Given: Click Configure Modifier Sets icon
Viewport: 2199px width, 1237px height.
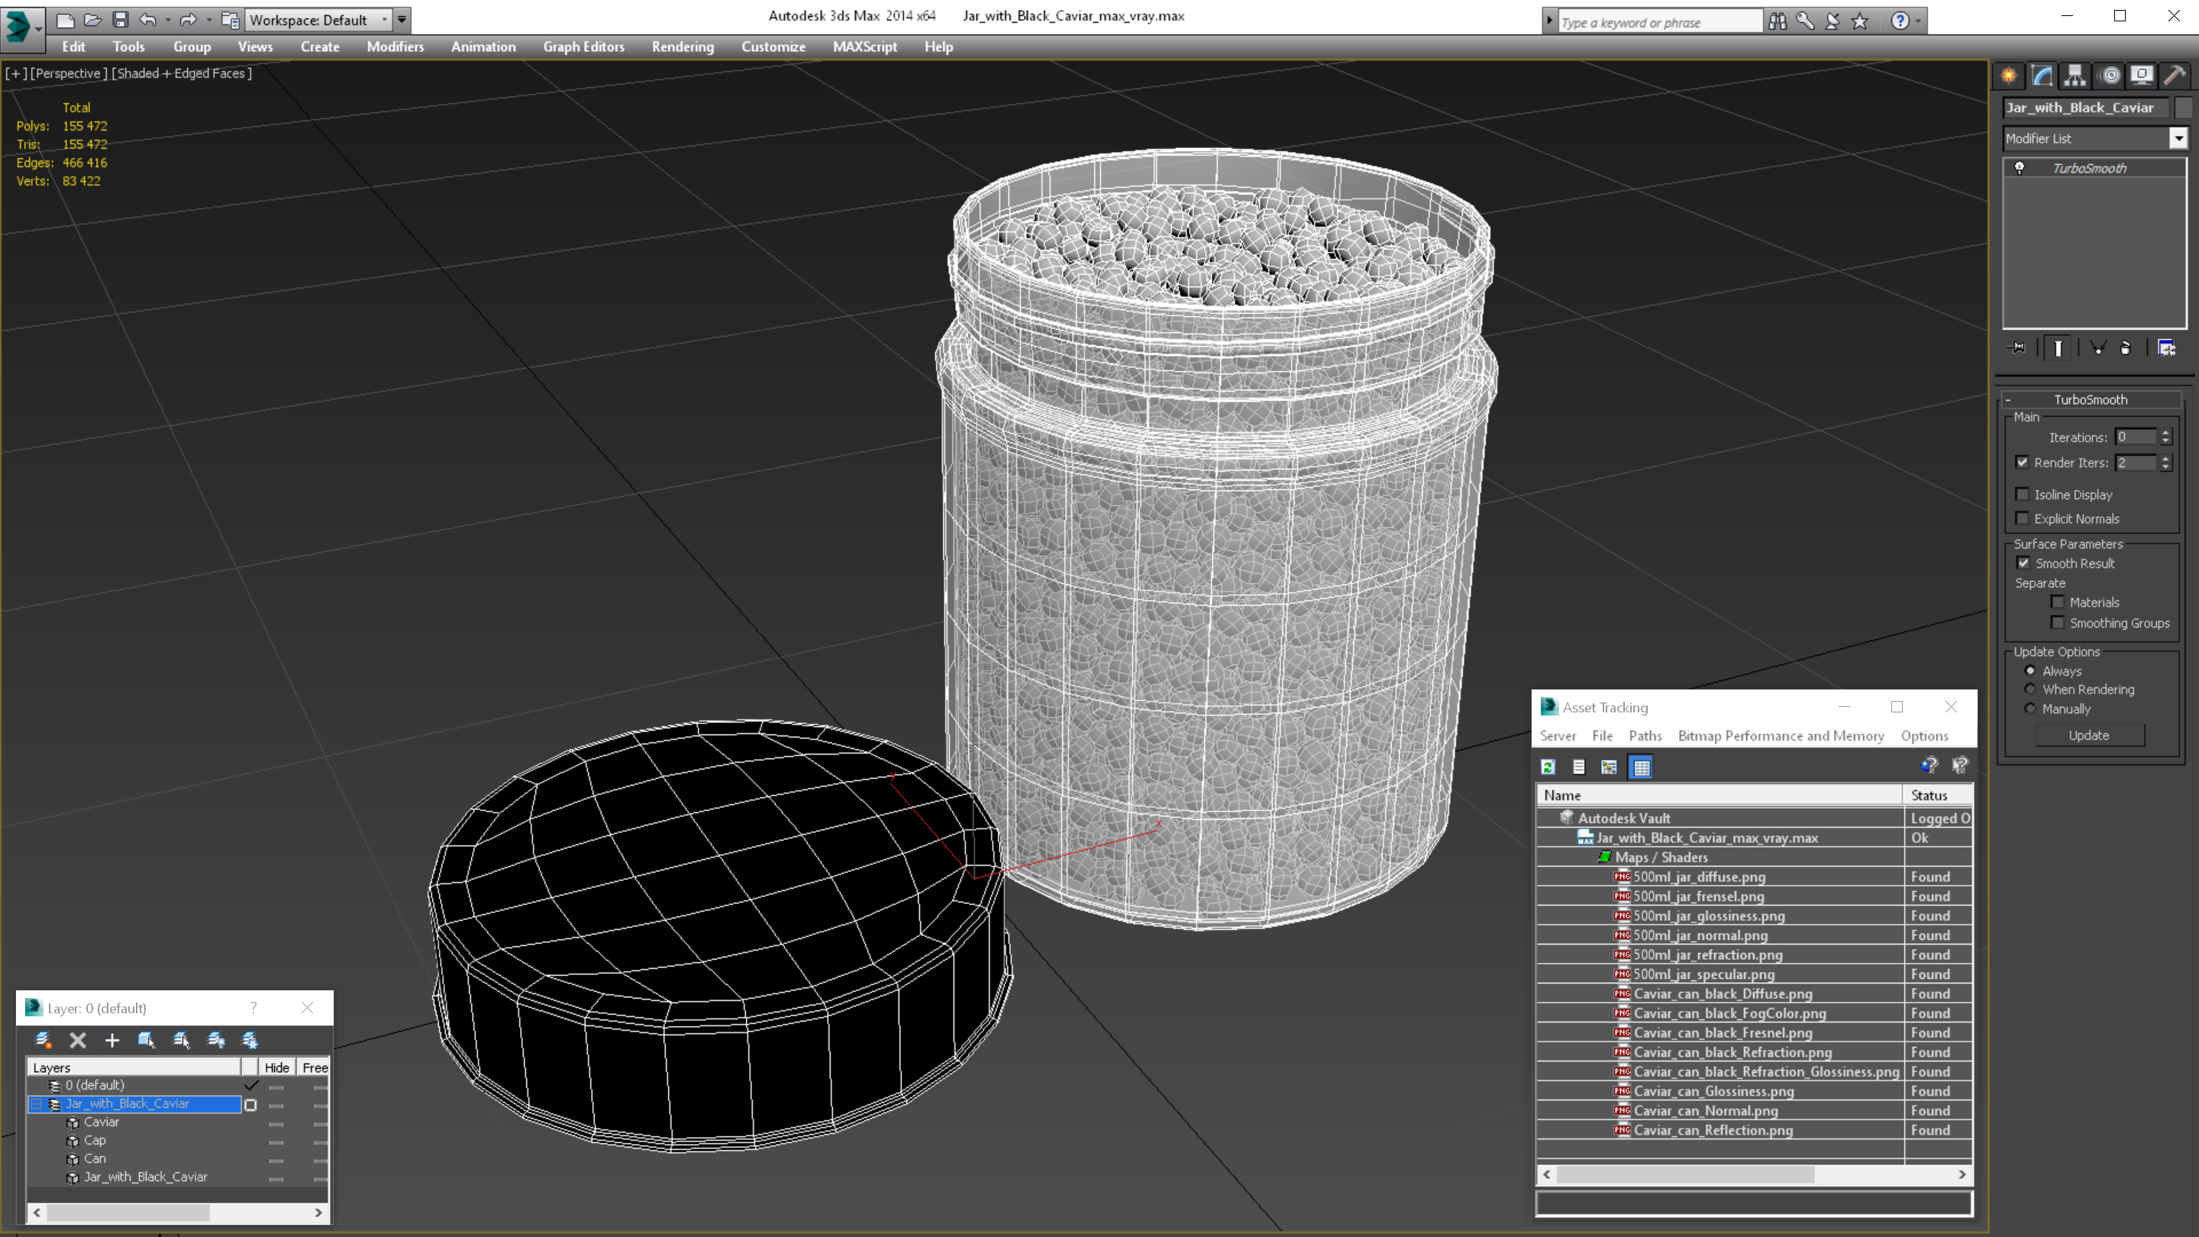Looking at the screenshot, I should [x=2167, y=347].
